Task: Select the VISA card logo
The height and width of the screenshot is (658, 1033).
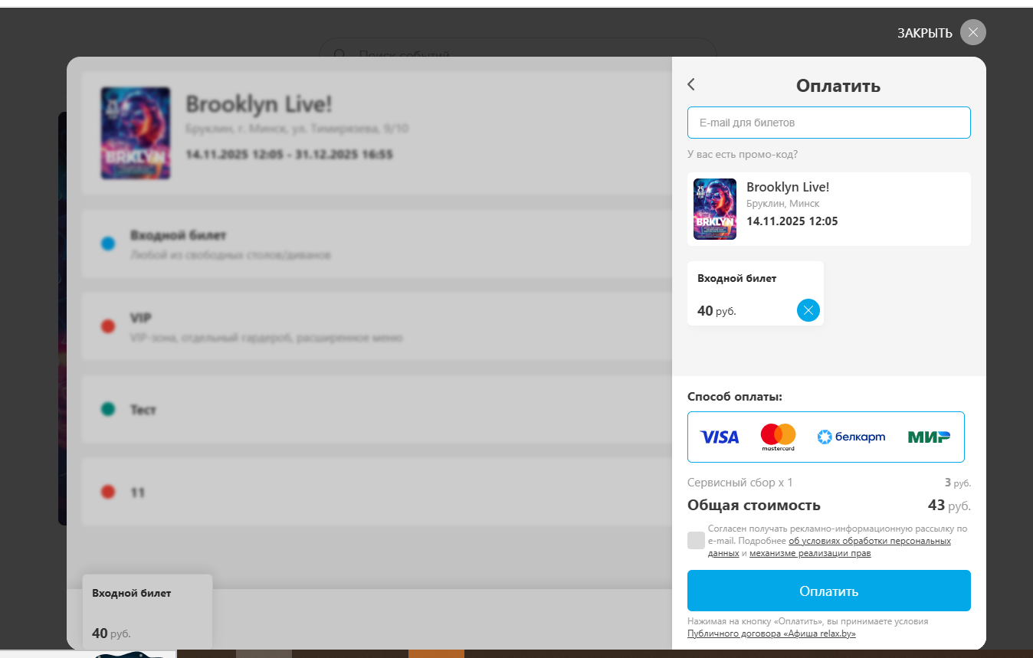Action: click(x=720, y=437)
